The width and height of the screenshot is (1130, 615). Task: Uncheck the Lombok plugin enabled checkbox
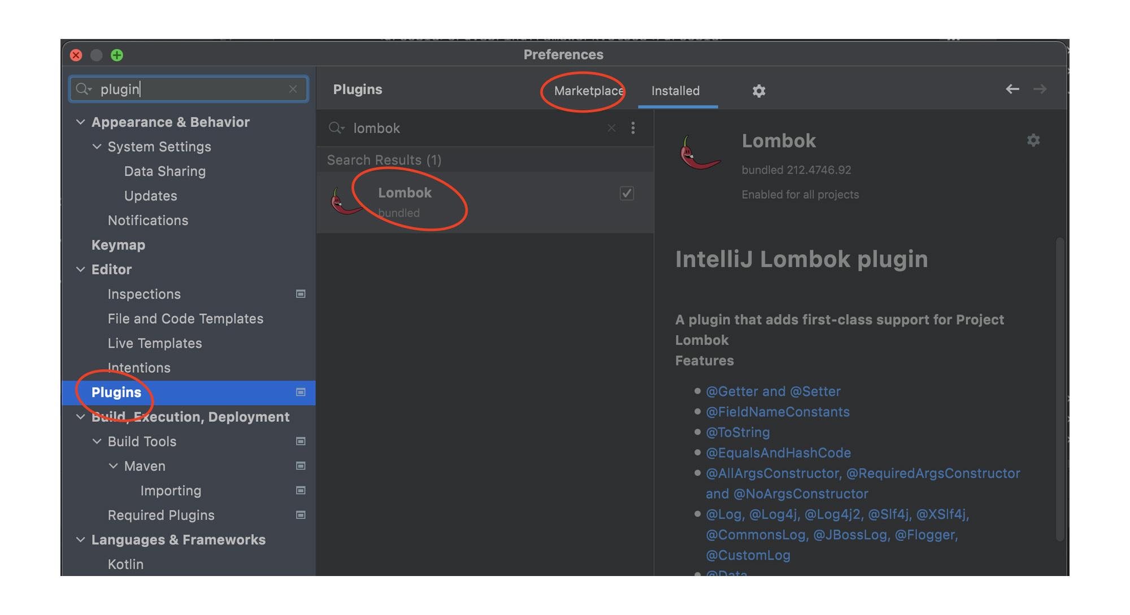[x=627, y=193]
